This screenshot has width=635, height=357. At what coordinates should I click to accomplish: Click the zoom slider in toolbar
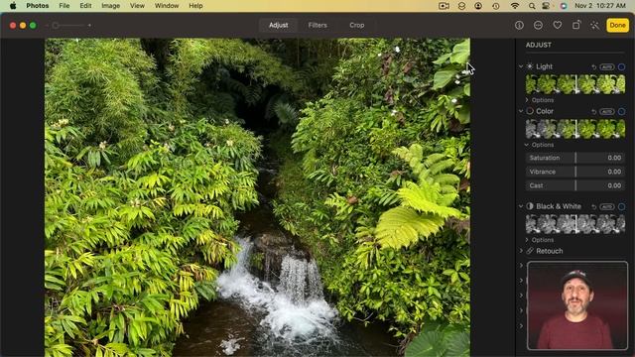(x=68, y=26)
